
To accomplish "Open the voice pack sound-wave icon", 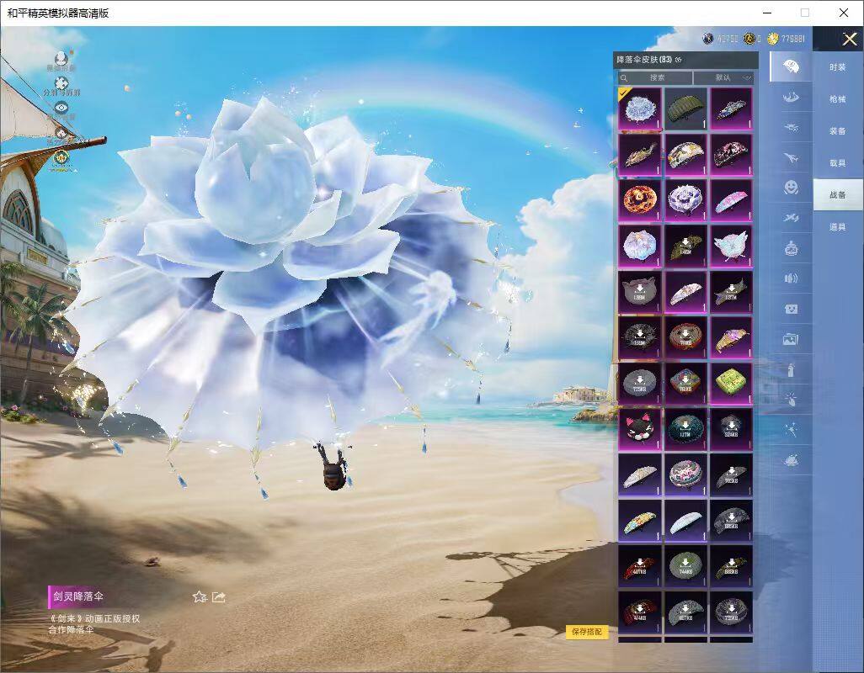I will 791,278.
